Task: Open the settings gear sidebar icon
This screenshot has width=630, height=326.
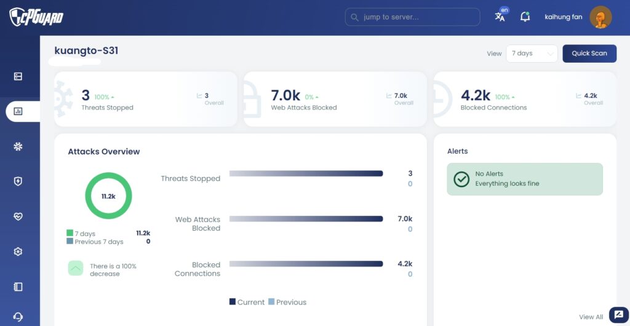Action: pyautogui.click(x=18, y=252)
